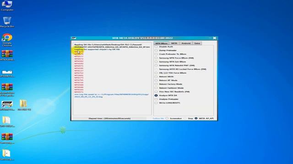Open the Recycle Bin icon
Viewport: 293px width, 164px height.
click(x=7, y=22)
